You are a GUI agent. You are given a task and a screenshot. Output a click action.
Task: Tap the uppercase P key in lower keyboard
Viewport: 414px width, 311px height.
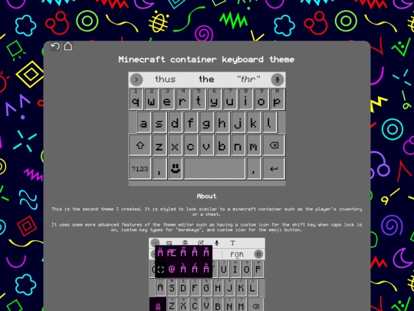click(x=258, y=270)
